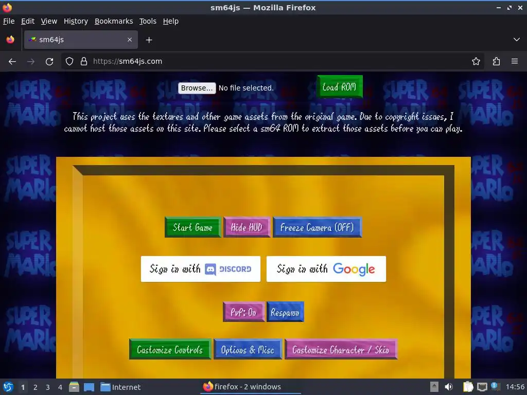Switch to workspace 4 on the taskbar
The image size is (527, 395).
60,387
